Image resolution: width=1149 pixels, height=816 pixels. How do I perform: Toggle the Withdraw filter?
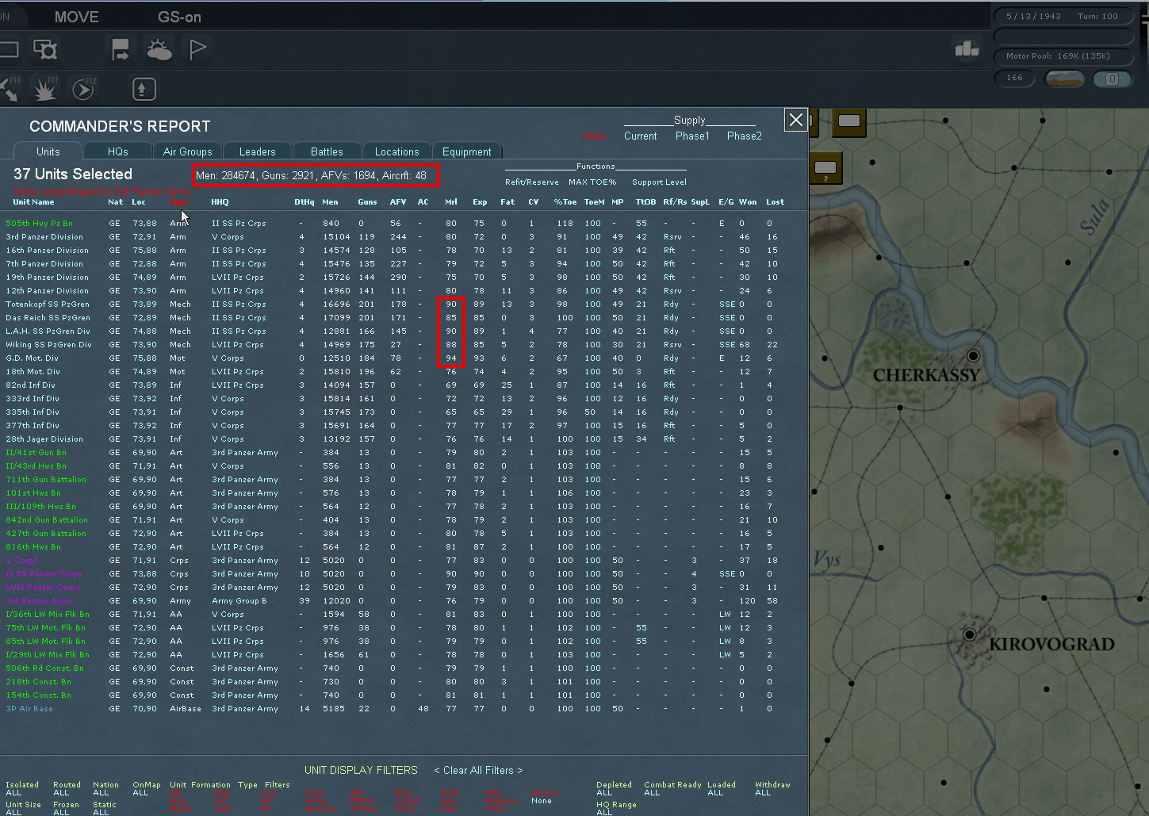coord(772,788)
